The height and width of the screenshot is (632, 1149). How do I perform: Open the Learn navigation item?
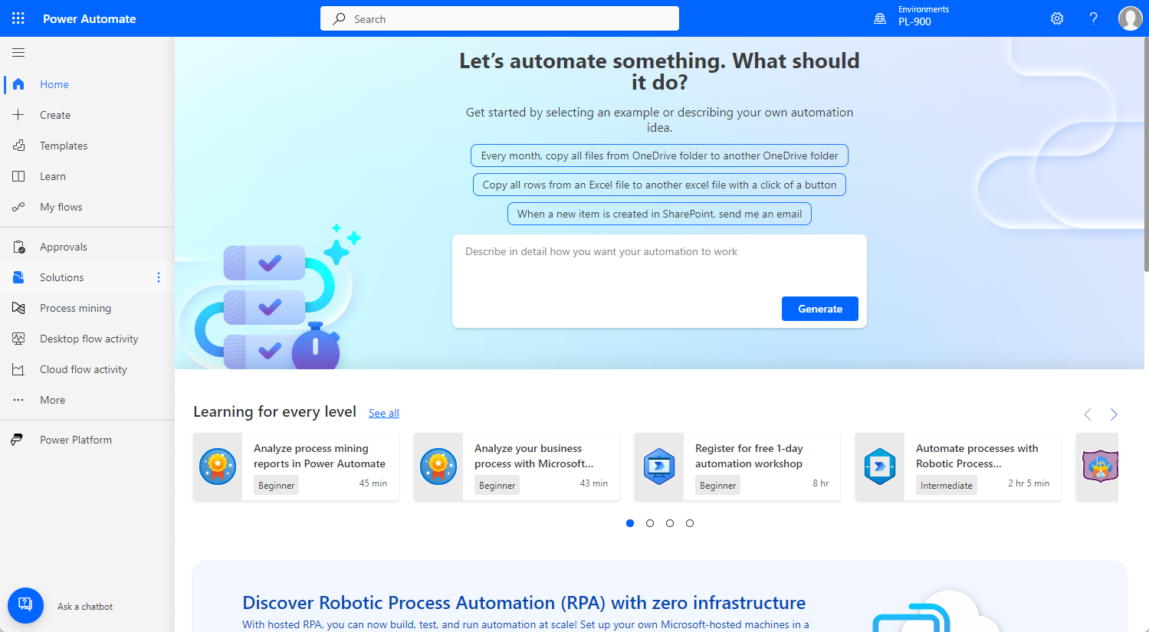(x=87, y=176)
